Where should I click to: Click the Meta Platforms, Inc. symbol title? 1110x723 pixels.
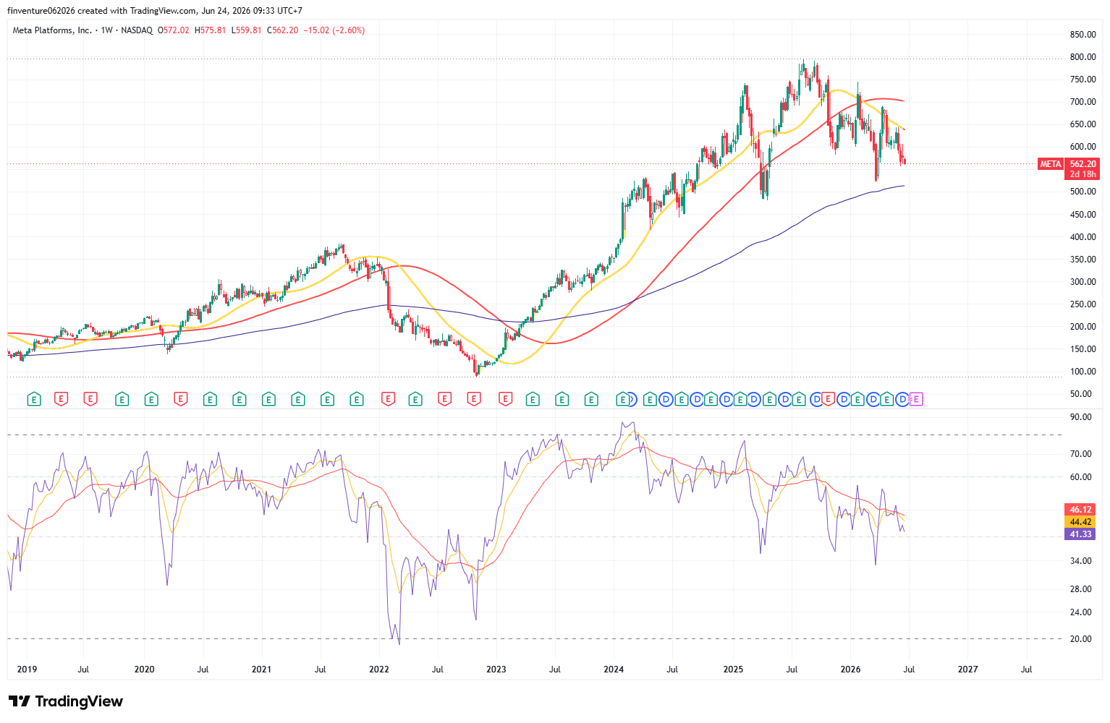52,30
